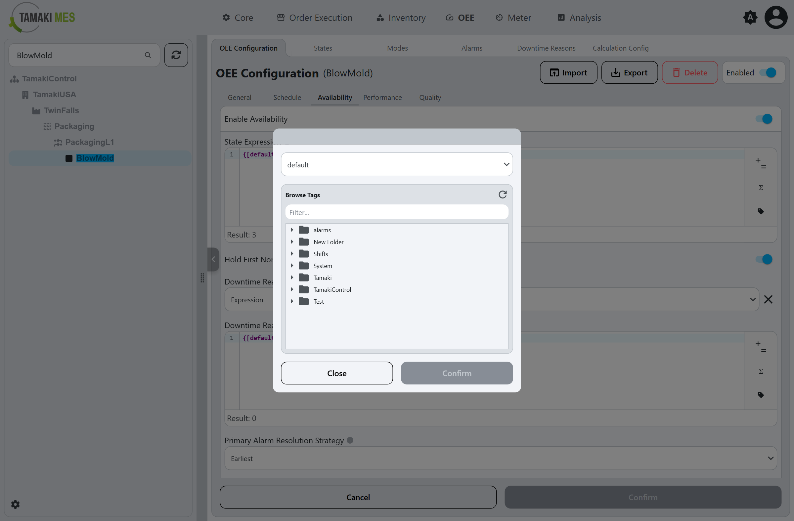Clear the Downtime Reason Expression with X
Screen dimensions: 794x521
pos(768,299)
